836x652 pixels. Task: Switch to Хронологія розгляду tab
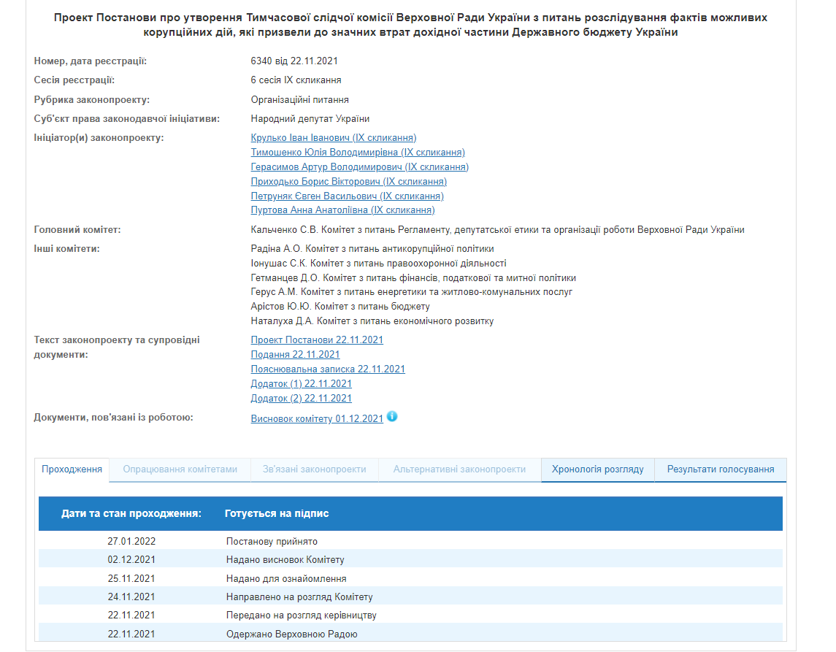598,469
